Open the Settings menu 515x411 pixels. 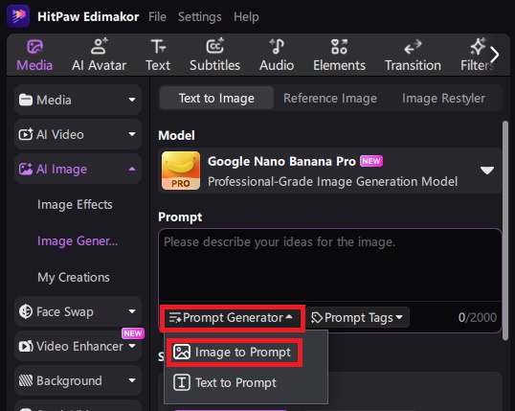click(200, 16)
